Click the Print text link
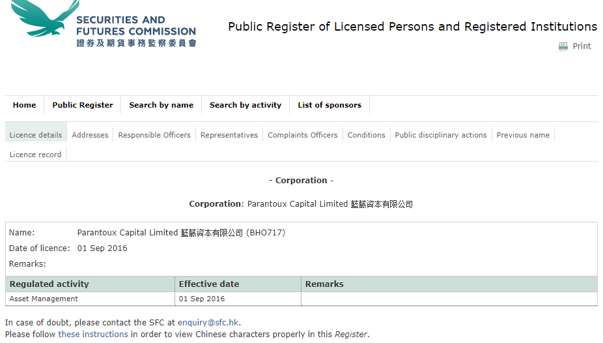The image size is (603, 343). 582,46
